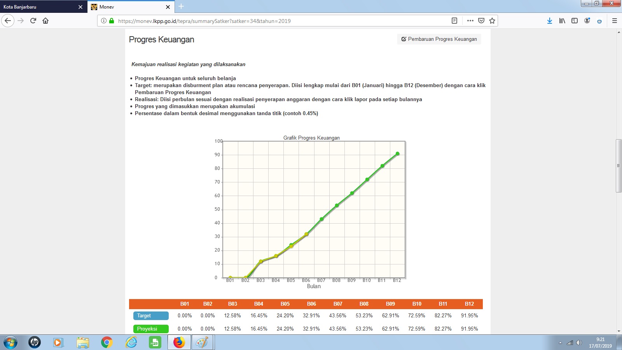Select the green Proyeksi legend label
Viewport: 622px width, 350px height.
click(151, 329)
